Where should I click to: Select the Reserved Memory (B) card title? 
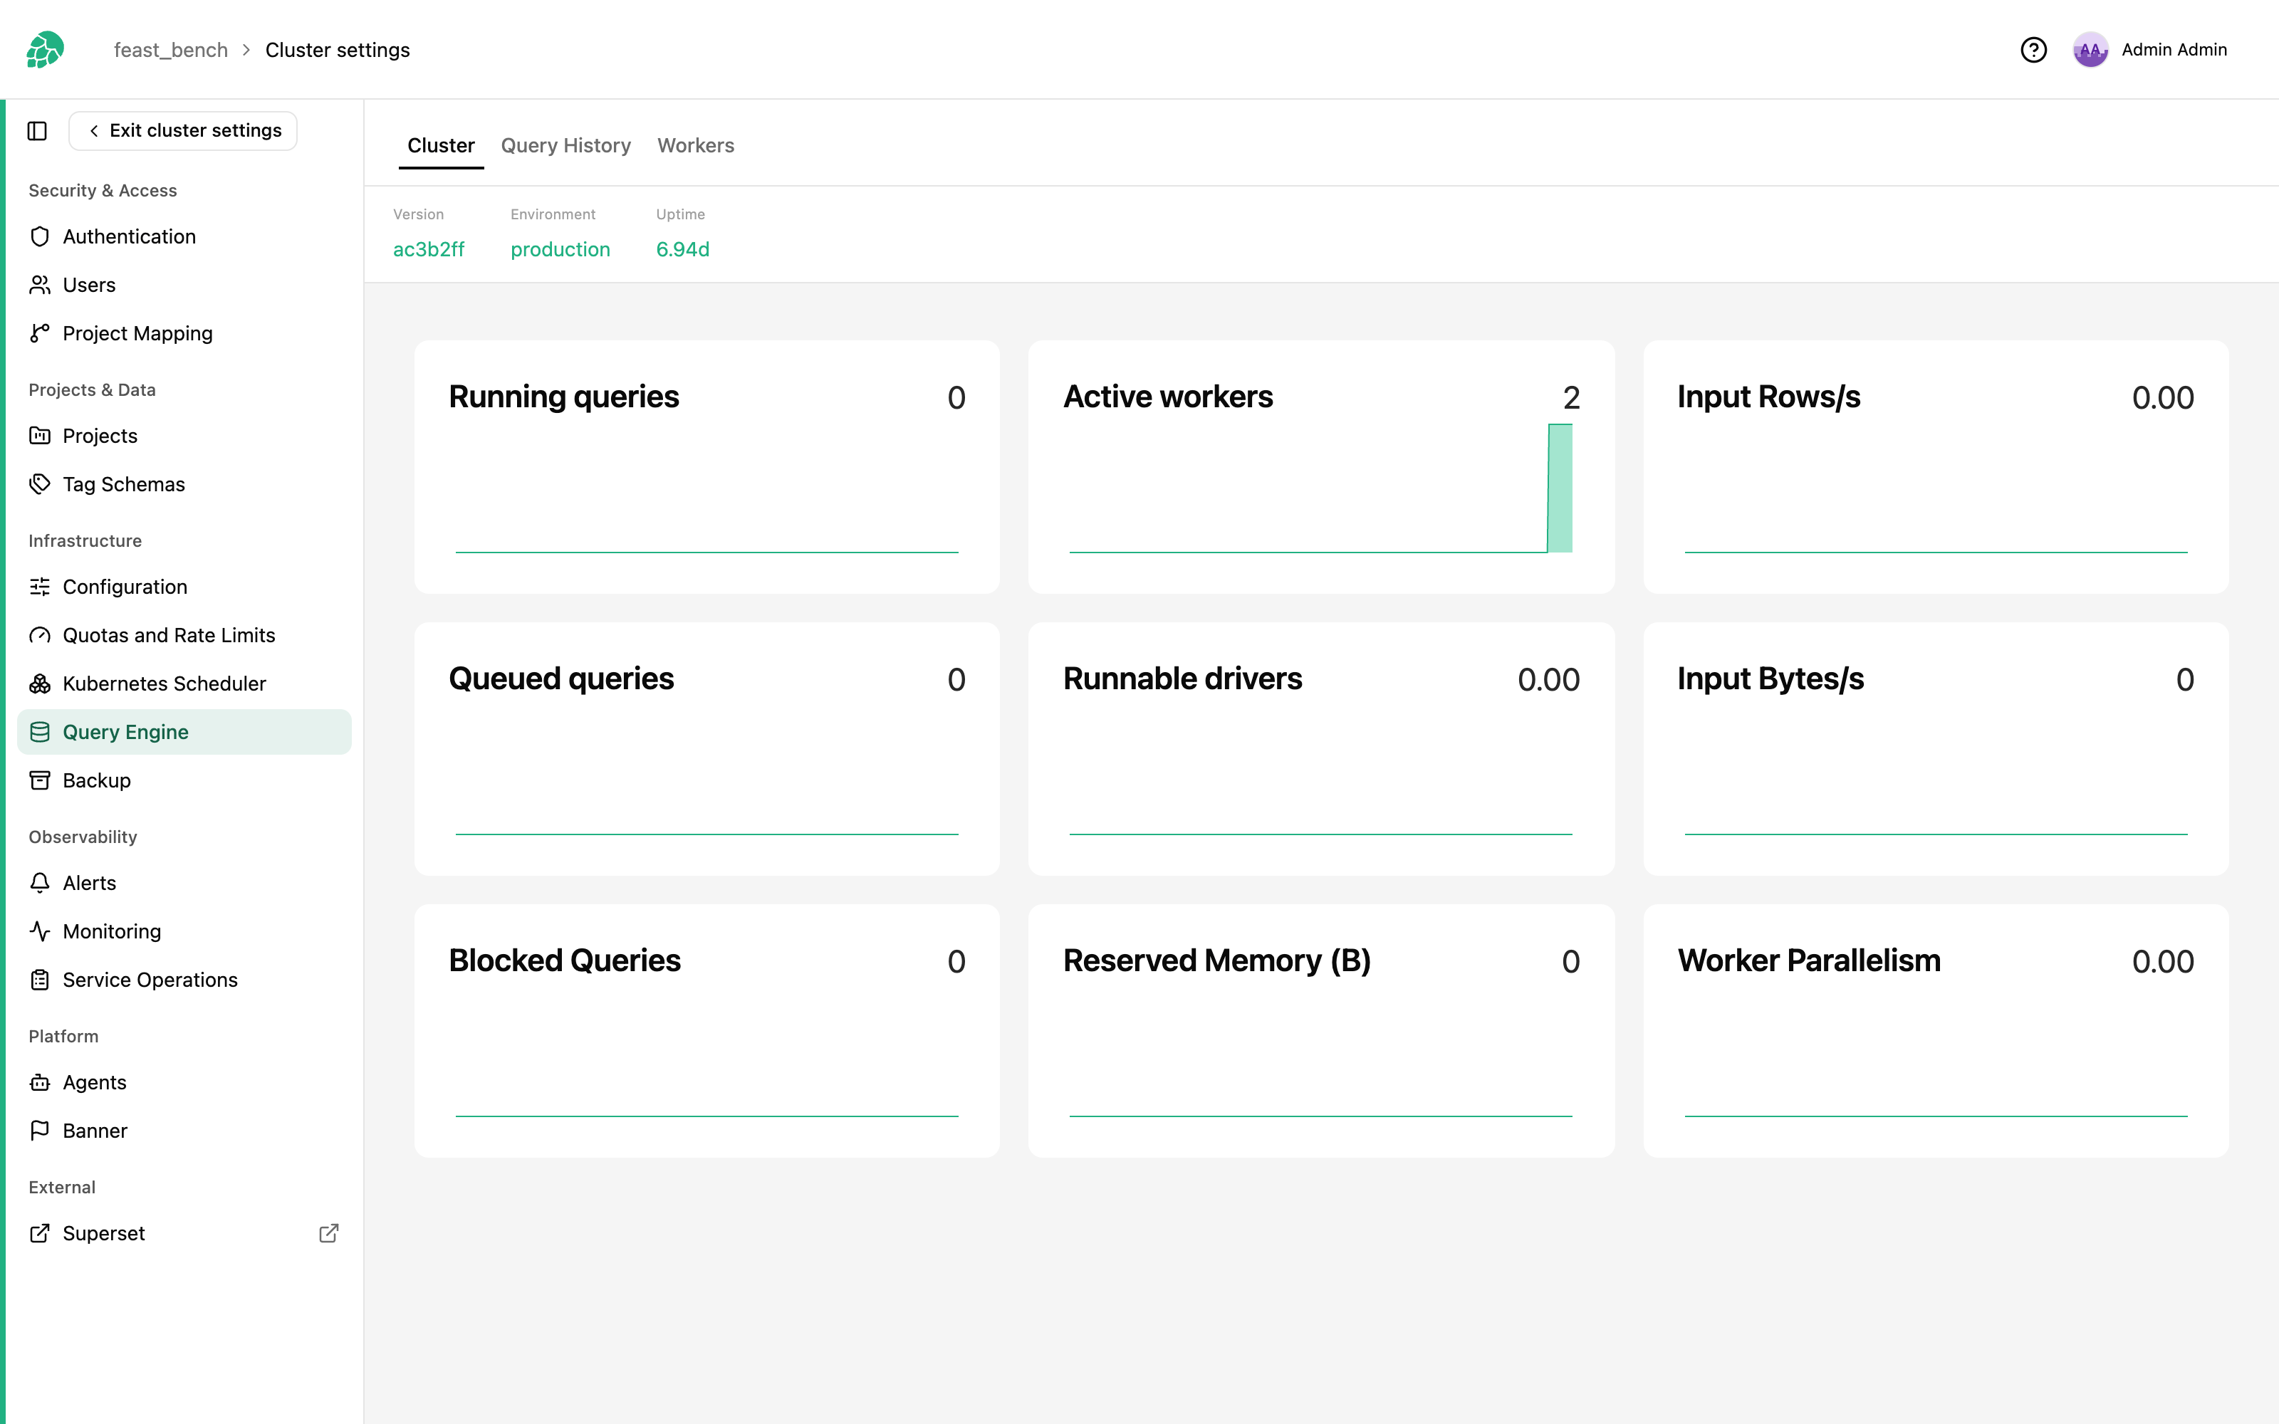[1216, 960]
